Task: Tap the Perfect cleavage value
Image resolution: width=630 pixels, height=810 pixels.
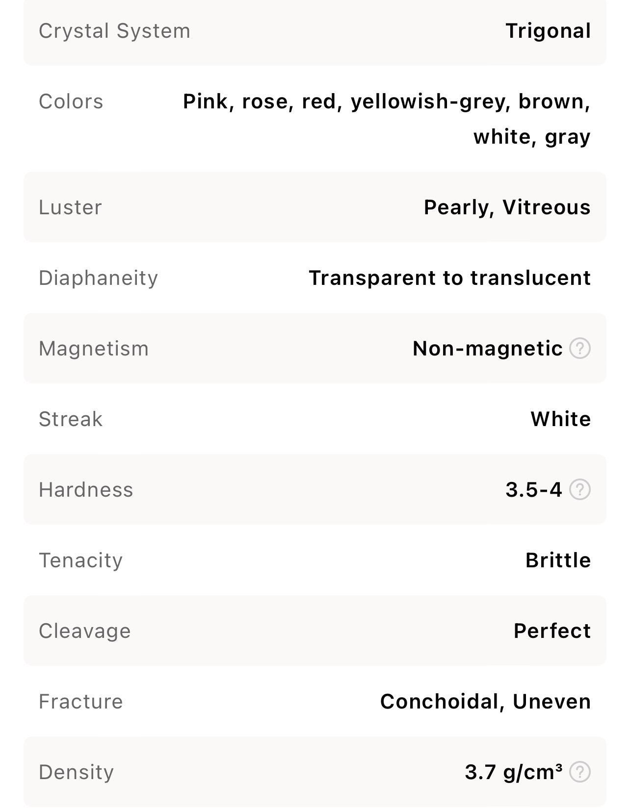Action: point(552,631)
